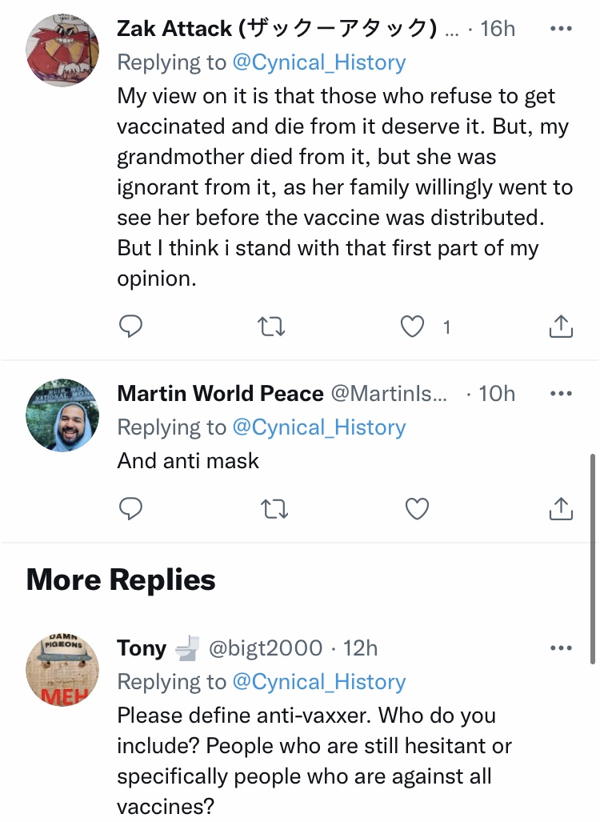Screen dimensions: 600x822
Task: Share Martin World Peace's tweet
Action: pyautogui.click(x=561, y=508)
